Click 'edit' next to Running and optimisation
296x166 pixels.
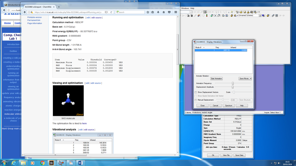click(x=88, y=17)
